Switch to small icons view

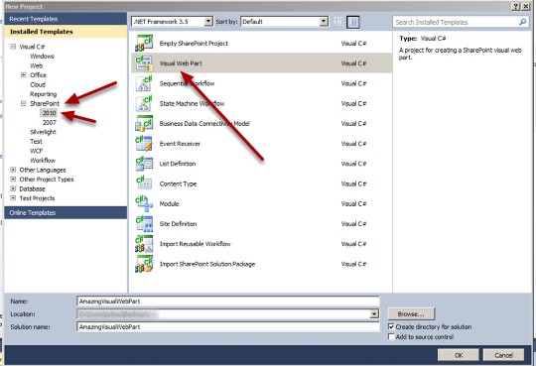pos(338,22)
